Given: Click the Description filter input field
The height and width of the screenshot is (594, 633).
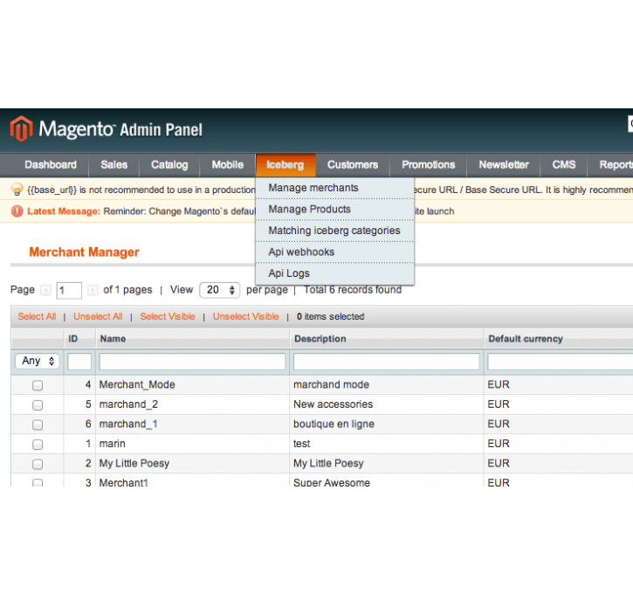Looking at the screenshot, I should [386, 362].
